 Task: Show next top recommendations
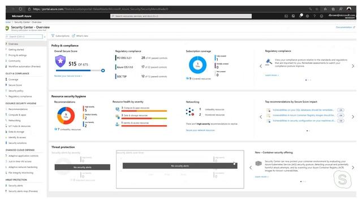click(353, 117)
